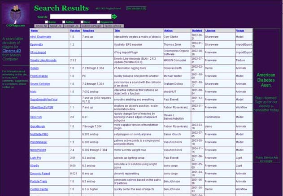
Task: Sort results by the Updated column
Action: point(197,30)
